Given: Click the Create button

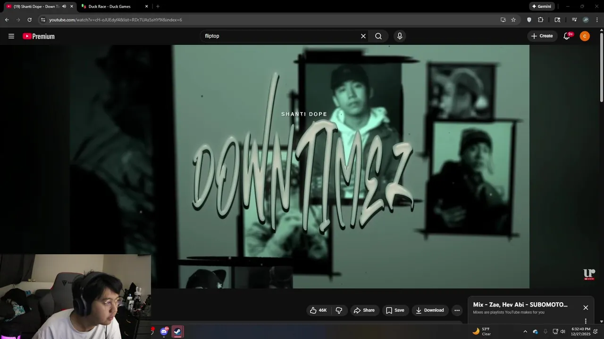Looking at the screenshot, I should click(x=542, y=36).
